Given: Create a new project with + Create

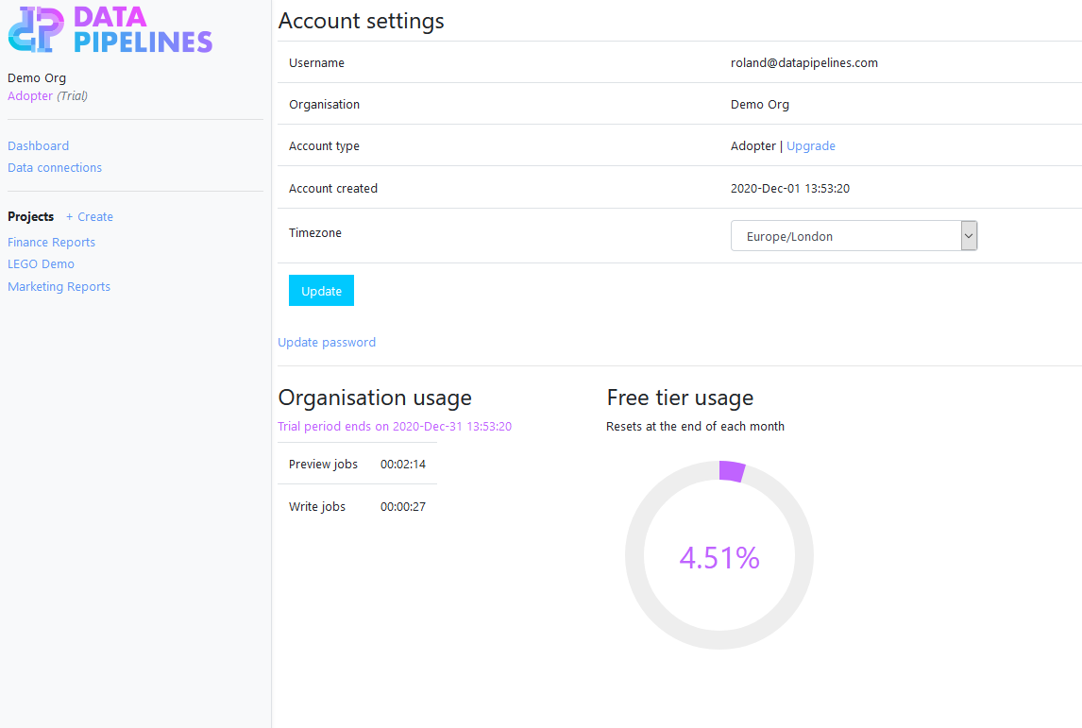Looking at the screenshot, I should (x=89, y=216).
